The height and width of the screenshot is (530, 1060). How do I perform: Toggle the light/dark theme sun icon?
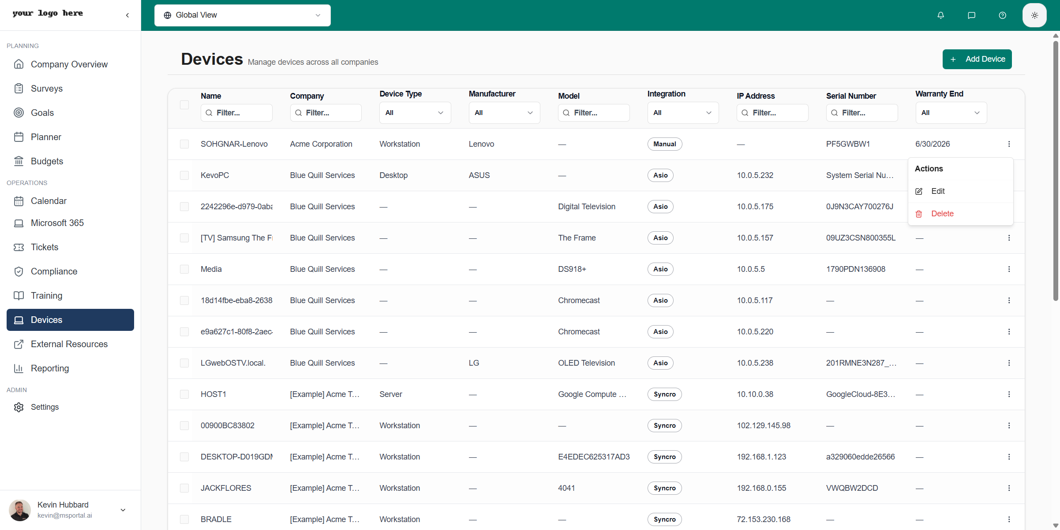pos(1034,15)
